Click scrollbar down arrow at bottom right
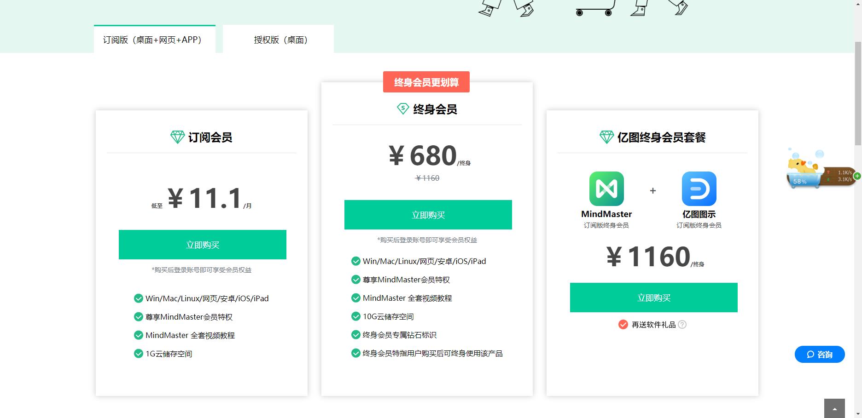 pos(858,414)
